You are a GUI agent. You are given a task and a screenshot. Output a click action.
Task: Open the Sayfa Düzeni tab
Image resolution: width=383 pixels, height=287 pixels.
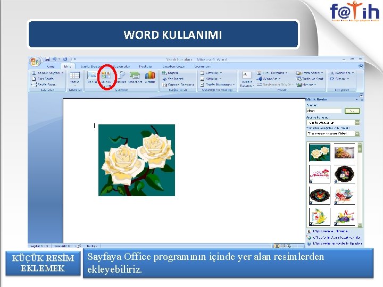point(91,66)
